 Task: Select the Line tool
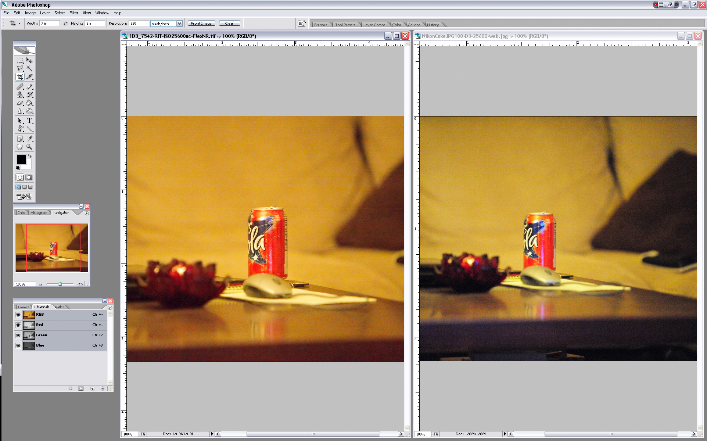pos(29,129)
